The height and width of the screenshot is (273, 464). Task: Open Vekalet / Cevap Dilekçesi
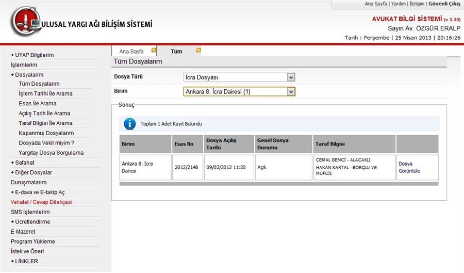click(41, 202)
